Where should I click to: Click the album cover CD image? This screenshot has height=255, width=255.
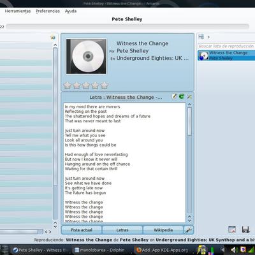(86, 56)
